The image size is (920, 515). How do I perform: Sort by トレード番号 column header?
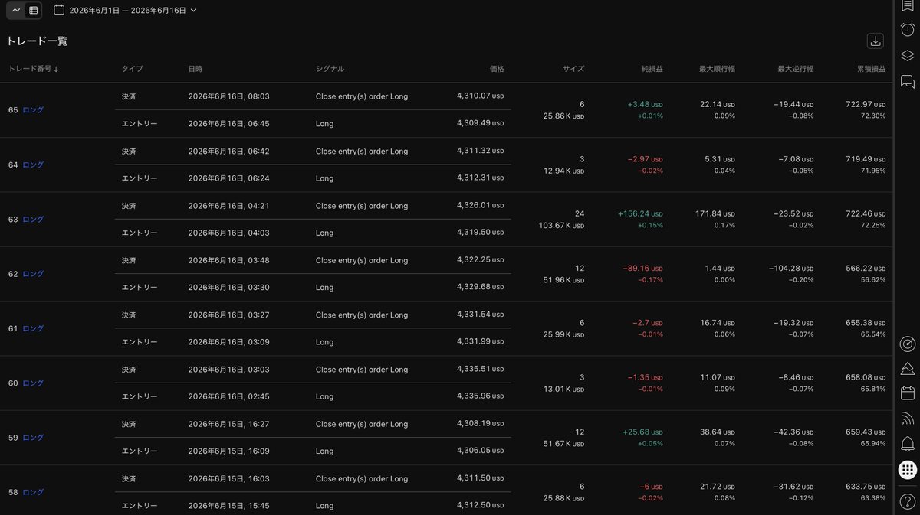pyautogui.click(x=34, y=69)
